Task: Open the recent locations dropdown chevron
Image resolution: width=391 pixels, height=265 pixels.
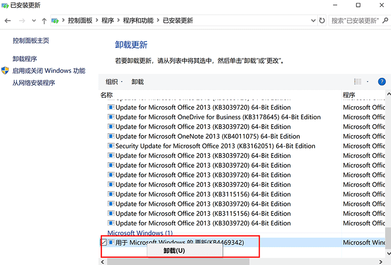Action: coord(34,21)
